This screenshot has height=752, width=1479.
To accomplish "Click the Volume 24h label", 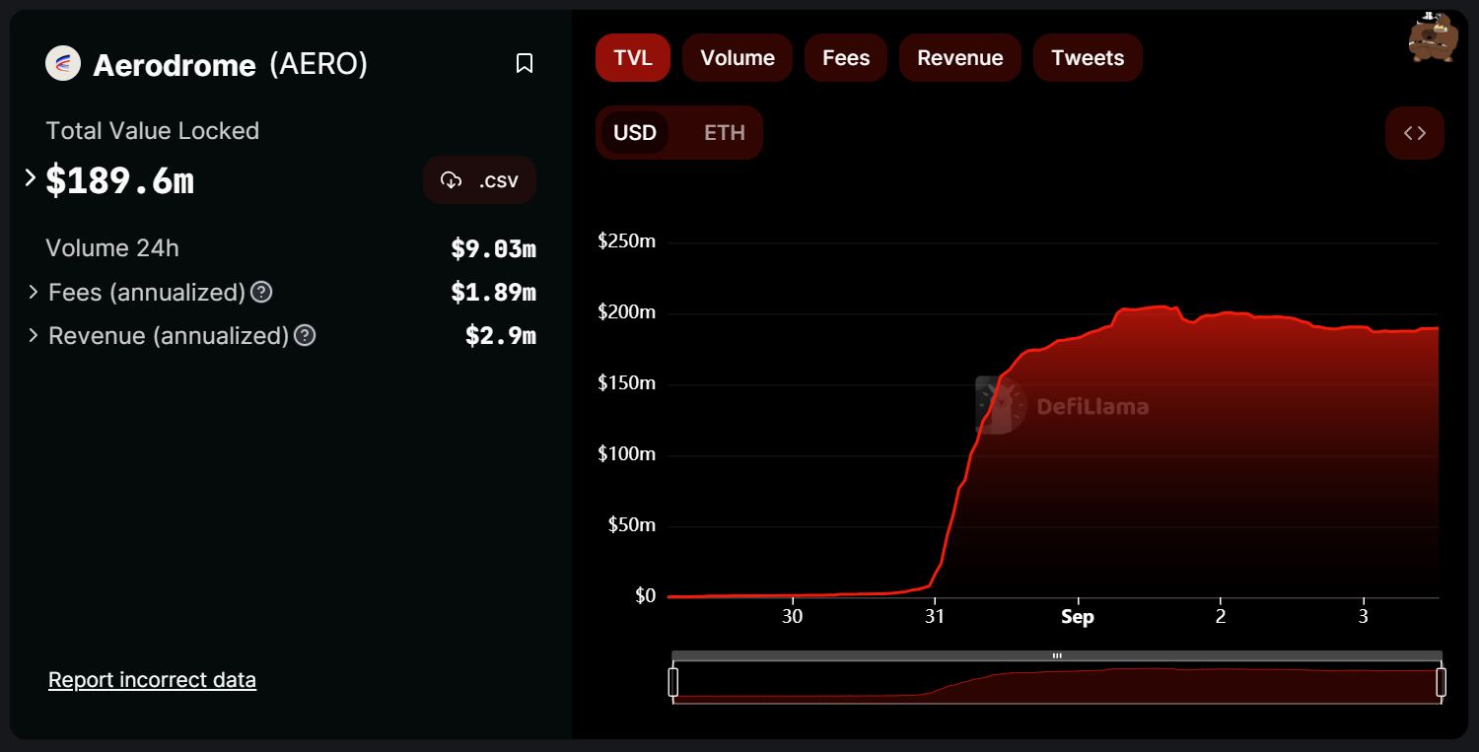I will tap(112, 247).
